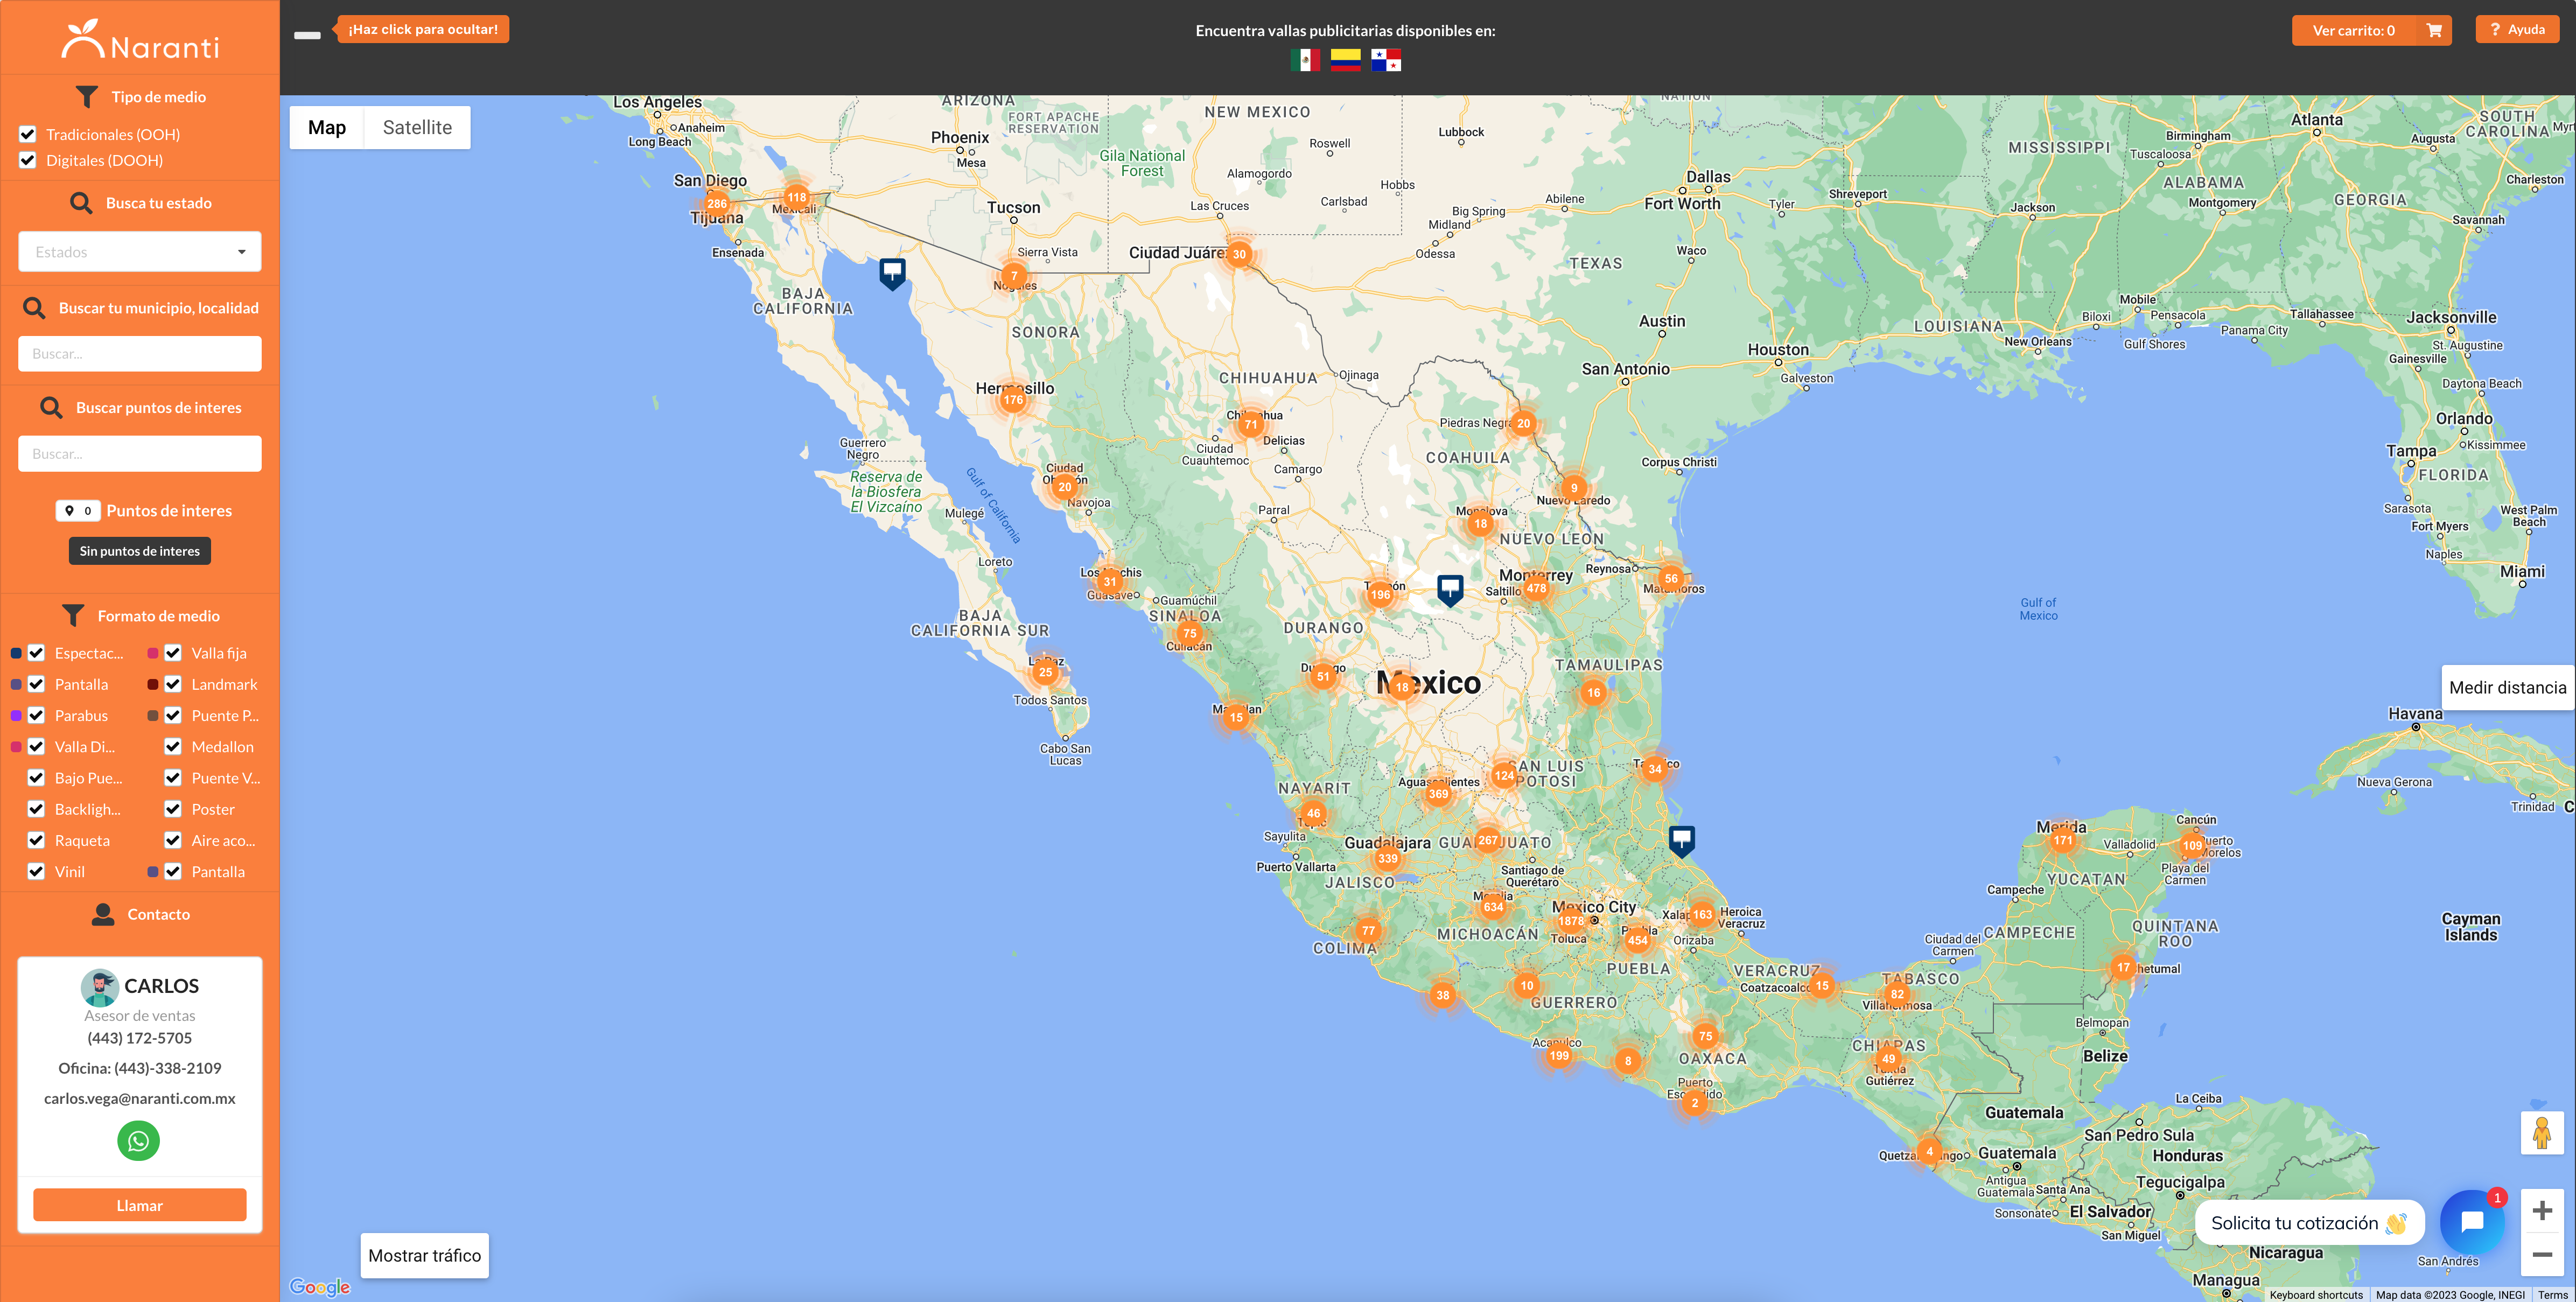
Task: Toggle Digitales (DOOH) checkbox
Action: [28, 160]
